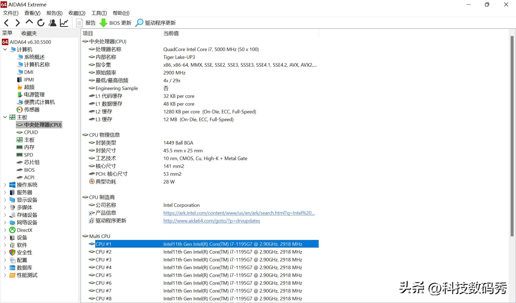516x303 pixels.
Task: Open the Intel ARK product info link
Action: click(239, 213)
